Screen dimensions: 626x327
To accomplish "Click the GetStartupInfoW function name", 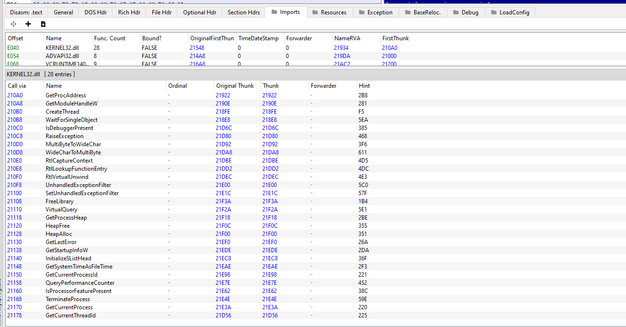I will (67, 250).
